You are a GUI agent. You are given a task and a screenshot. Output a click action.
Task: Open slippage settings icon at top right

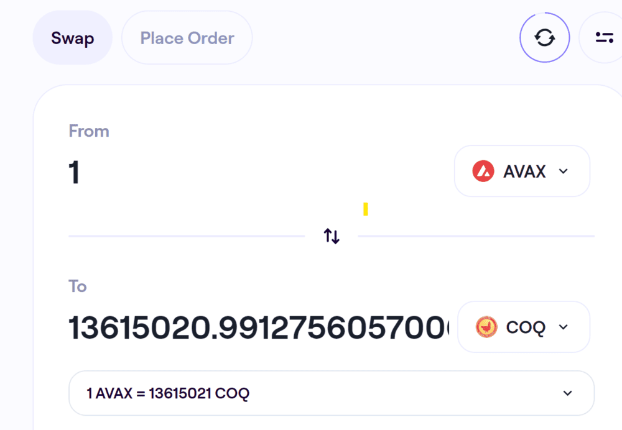604,37
